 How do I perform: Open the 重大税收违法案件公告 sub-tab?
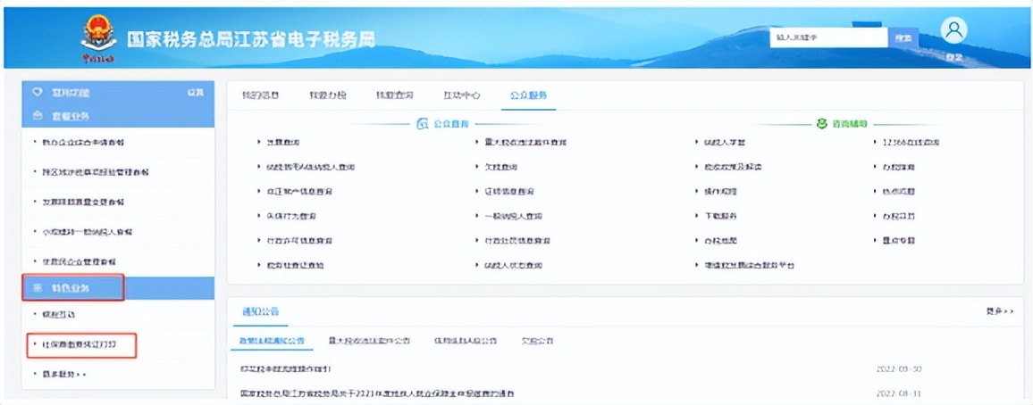369,342
